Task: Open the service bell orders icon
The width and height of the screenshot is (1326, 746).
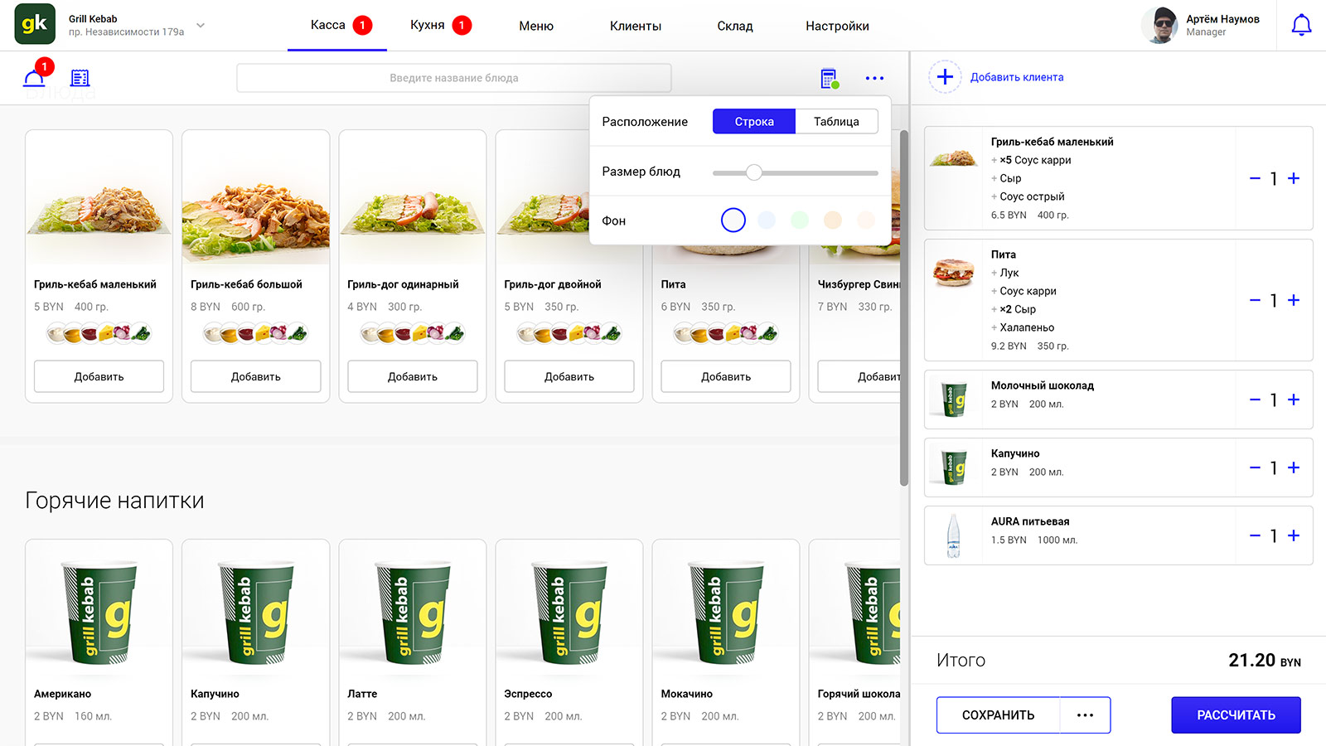Action: click(x=34, y=77)
